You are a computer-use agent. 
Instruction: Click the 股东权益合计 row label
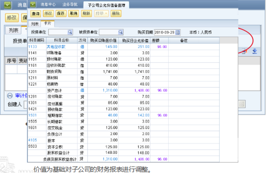click(58, 153)
